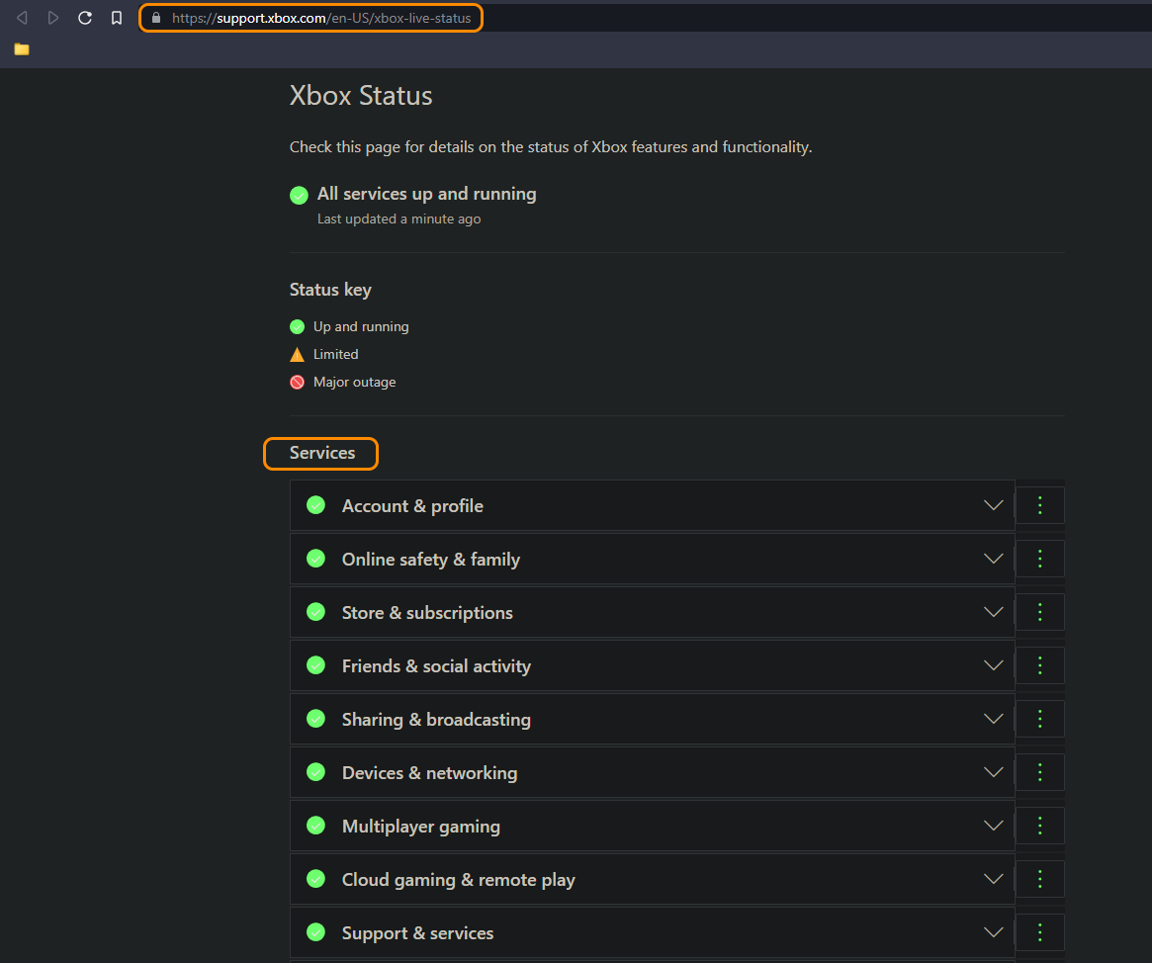Click green status icon of Store & subscriptions
The height and width of the screenshot is (963, 1152).
click(315, 612)
